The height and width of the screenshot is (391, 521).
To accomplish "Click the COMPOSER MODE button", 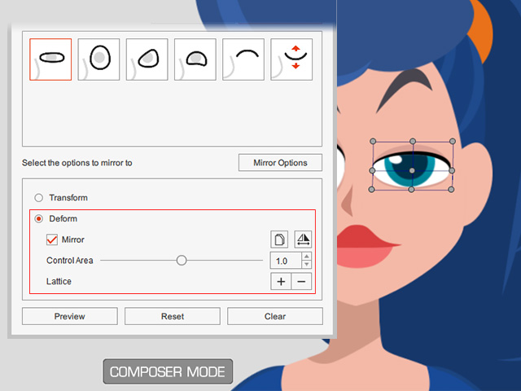I will coord(168,371).
